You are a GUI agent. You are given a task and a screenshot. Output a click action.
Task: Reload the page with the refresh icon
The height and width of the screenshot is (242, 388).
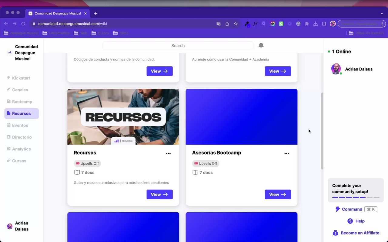23,24
